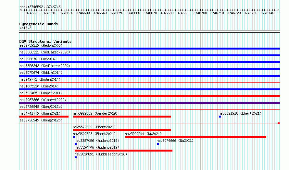
Task: Select the red bar under nsv593465
Action: (149, 96)
